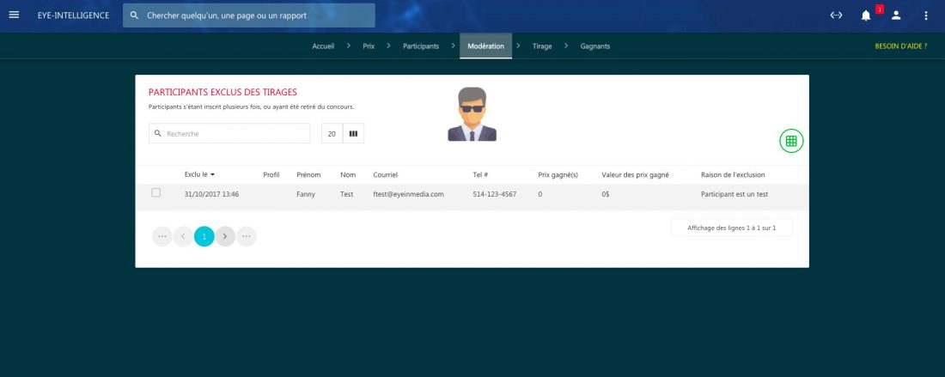The width and height of the screenshot is (945, 377).
Task: Check the box for Fanny Test row
Action: pos(156,193)
